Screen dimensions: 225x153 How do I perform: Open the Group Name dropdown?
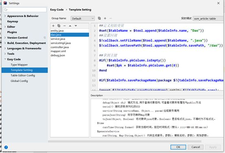83,19
